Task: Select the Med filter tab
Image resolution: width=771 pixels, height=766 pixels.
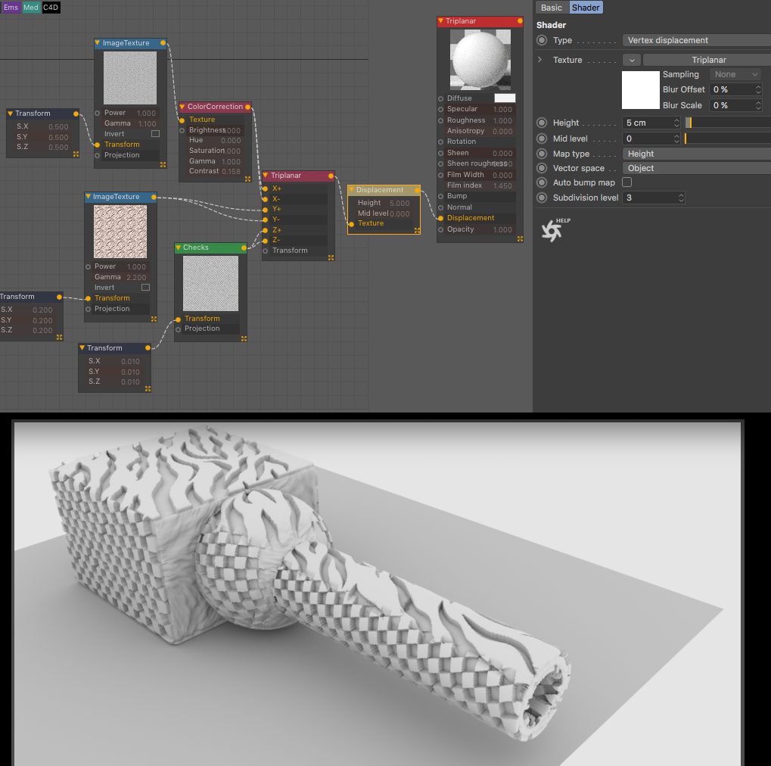Action: [x=30, y=8]
